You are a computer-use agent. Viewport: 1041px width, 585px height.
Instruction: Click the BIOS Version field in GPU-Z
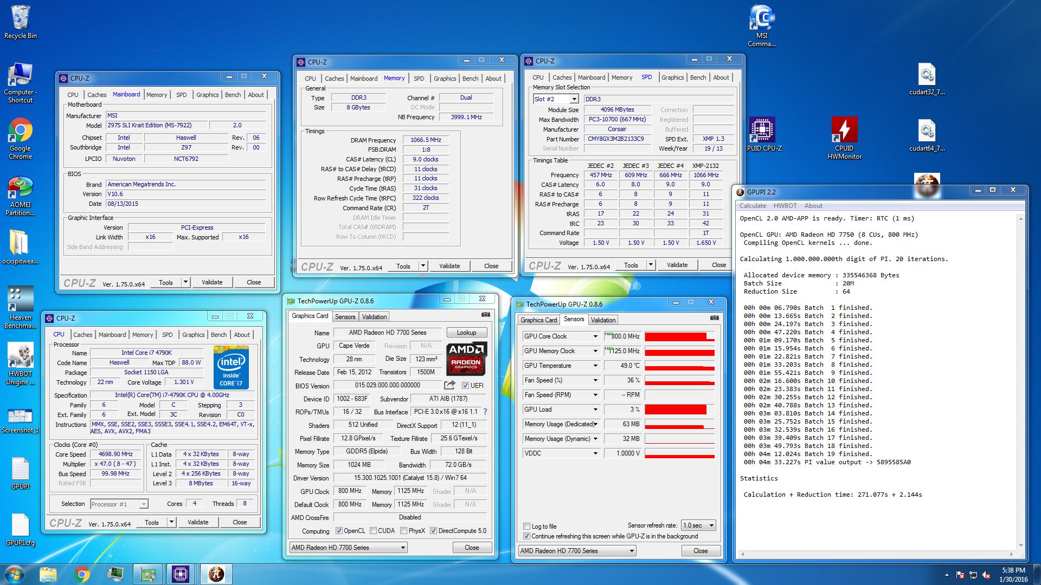click(x=387, y=385)
